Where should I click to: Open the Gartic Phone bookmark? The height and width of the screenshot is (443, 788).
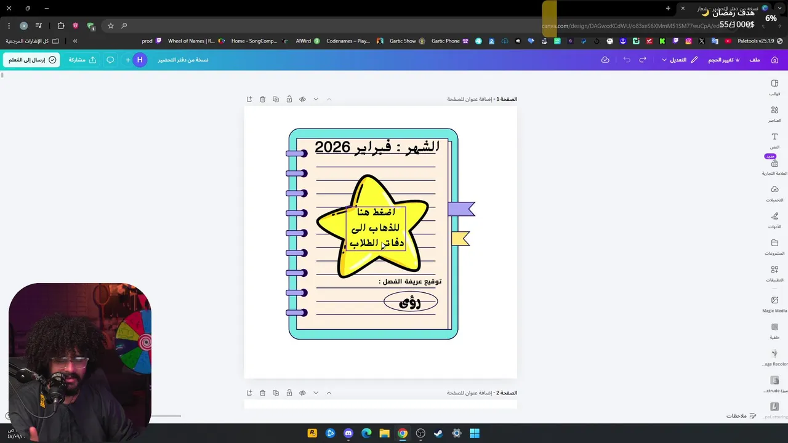pyautogui.click(x=450, y=41)
